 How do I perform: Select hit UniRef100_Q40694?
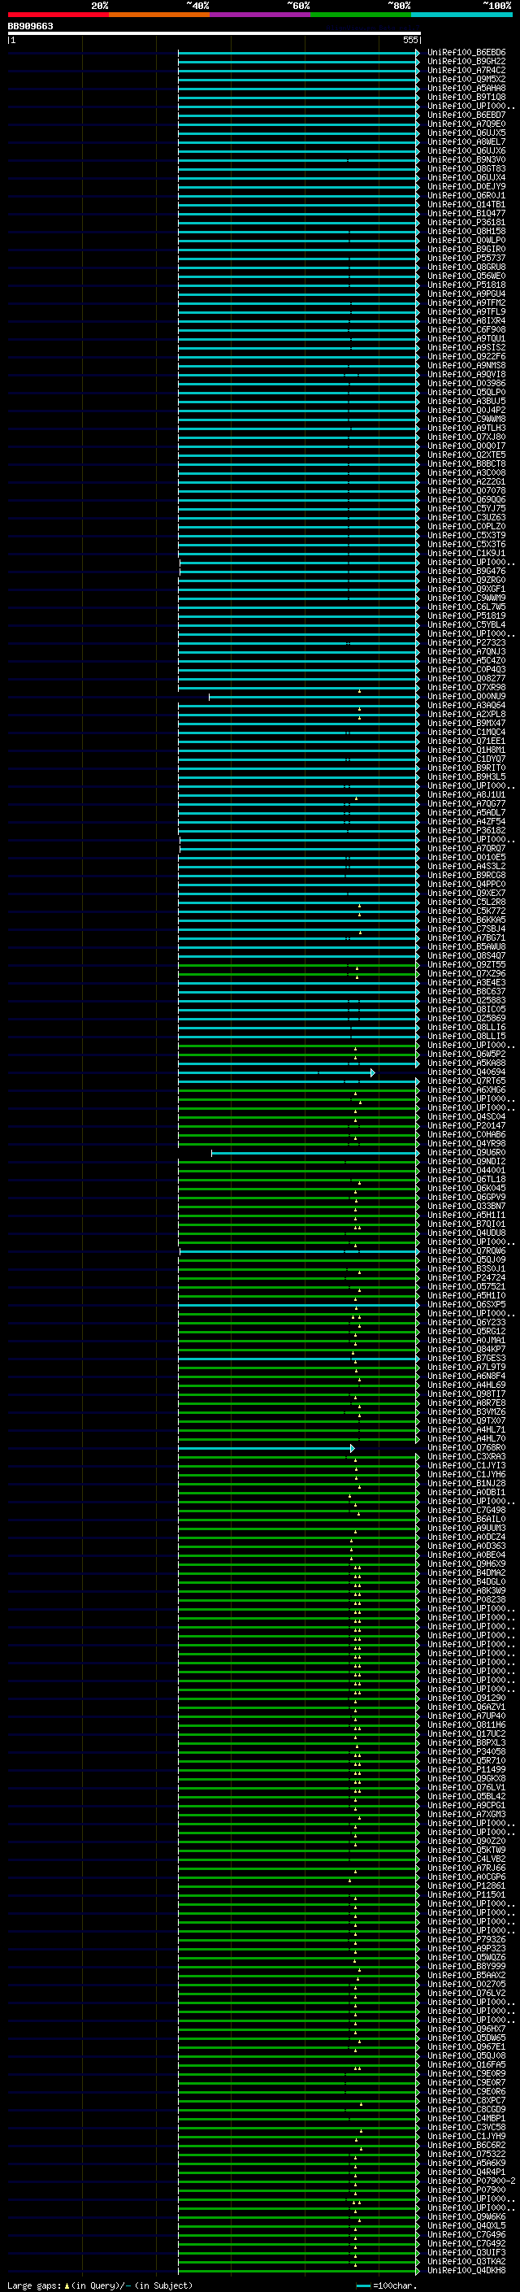tap(466, 1072)
